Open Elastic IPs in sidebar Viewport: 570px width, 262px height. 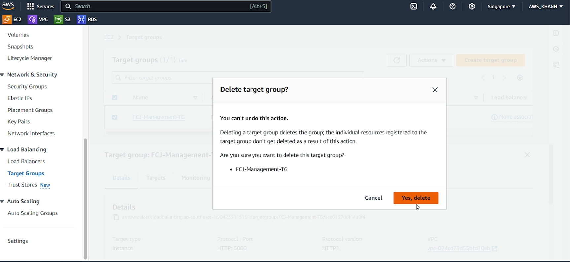[x=20, y=98]
